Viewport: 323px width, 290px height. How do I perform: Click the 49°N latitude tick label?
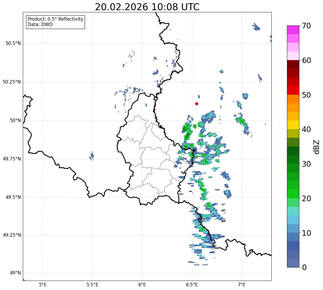(15, 273)
